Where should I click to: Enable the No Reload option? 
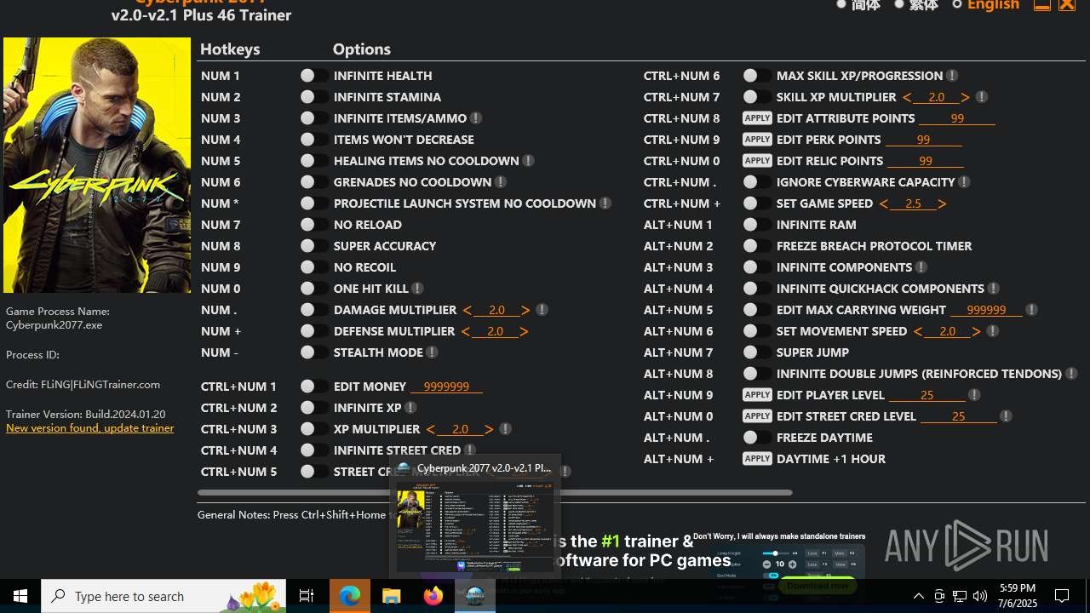(314, 225)
